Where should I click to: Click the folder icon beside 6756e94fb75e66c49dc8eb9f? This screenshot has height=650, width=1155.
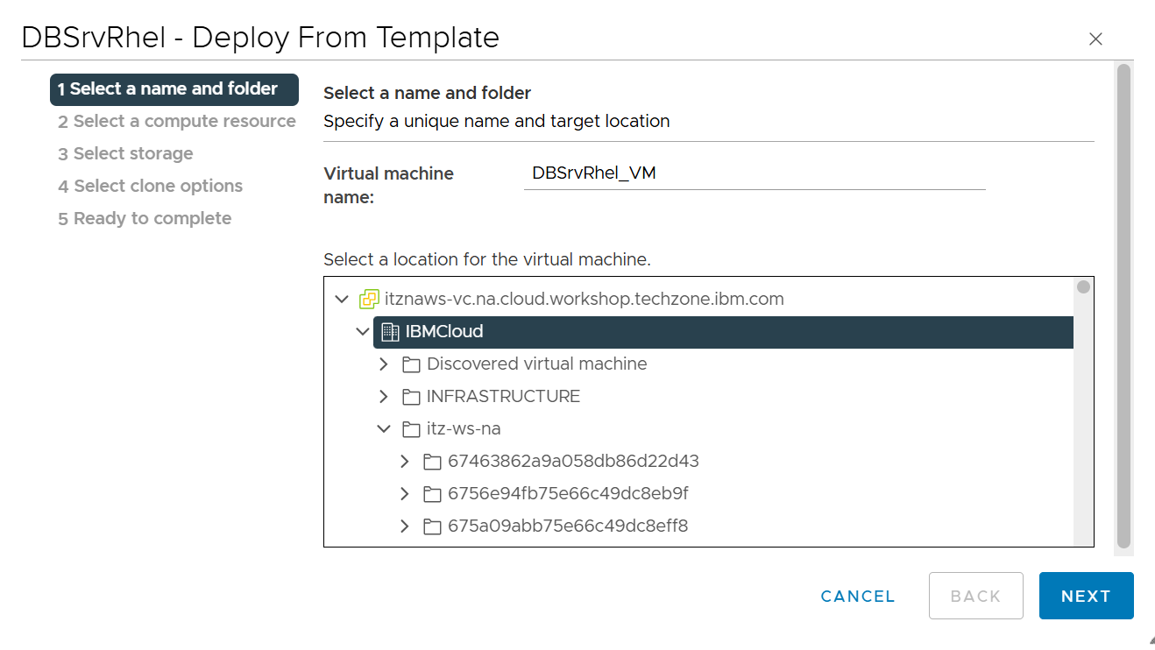pos(432,493)
